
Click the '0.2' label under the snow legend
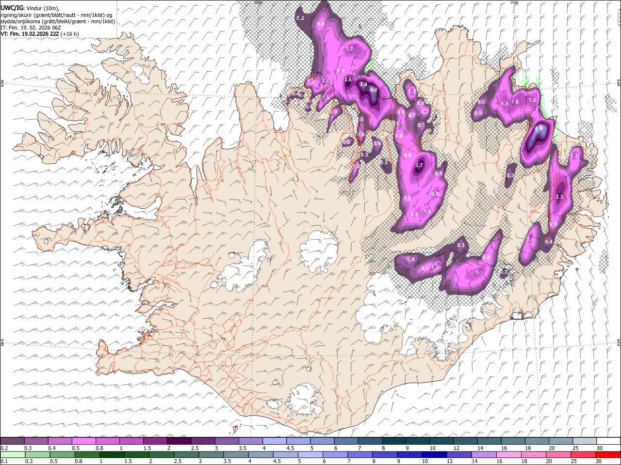3,448
